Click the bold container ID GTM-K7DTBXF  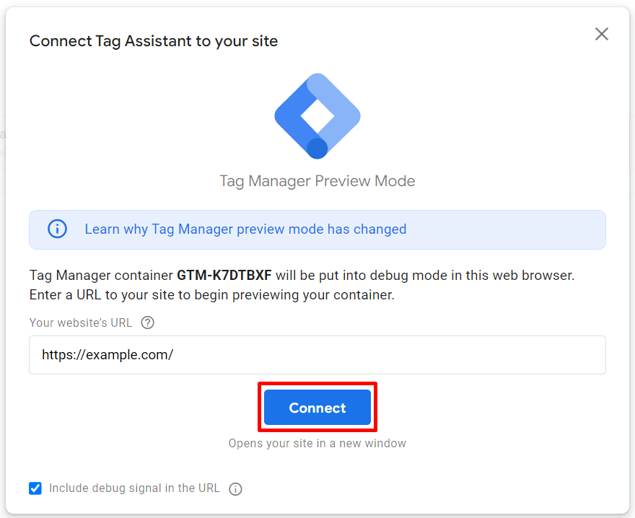(x=224, y=276)
